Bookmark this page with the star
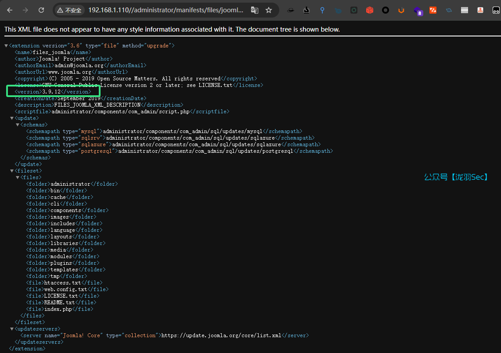Screen dimensions: 501x353 coord(269,10)
